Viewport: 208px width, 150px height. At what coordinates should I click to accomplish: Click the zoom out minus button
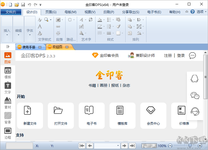click(170, 146)
